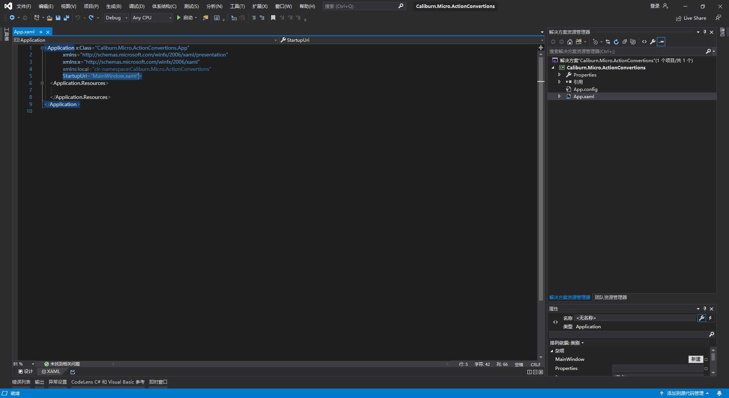Screen dimensions: 729x398
Task: Save the current file with disk icon
Action: click(x=58, y=18)
